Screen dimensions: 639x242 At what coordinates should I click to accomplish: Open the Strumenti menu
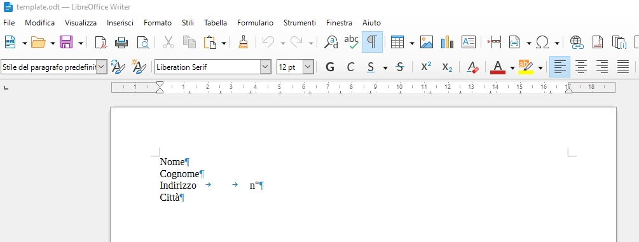tap(299, 23)
